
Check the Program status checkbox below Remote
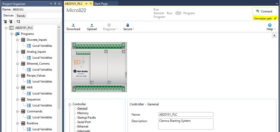pyautogui.click(x=152, y=17)
